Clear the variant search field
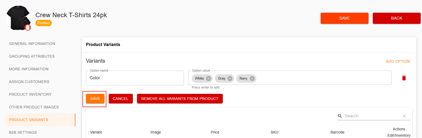Screen dimensions: 422x138 tap(404, 116)
